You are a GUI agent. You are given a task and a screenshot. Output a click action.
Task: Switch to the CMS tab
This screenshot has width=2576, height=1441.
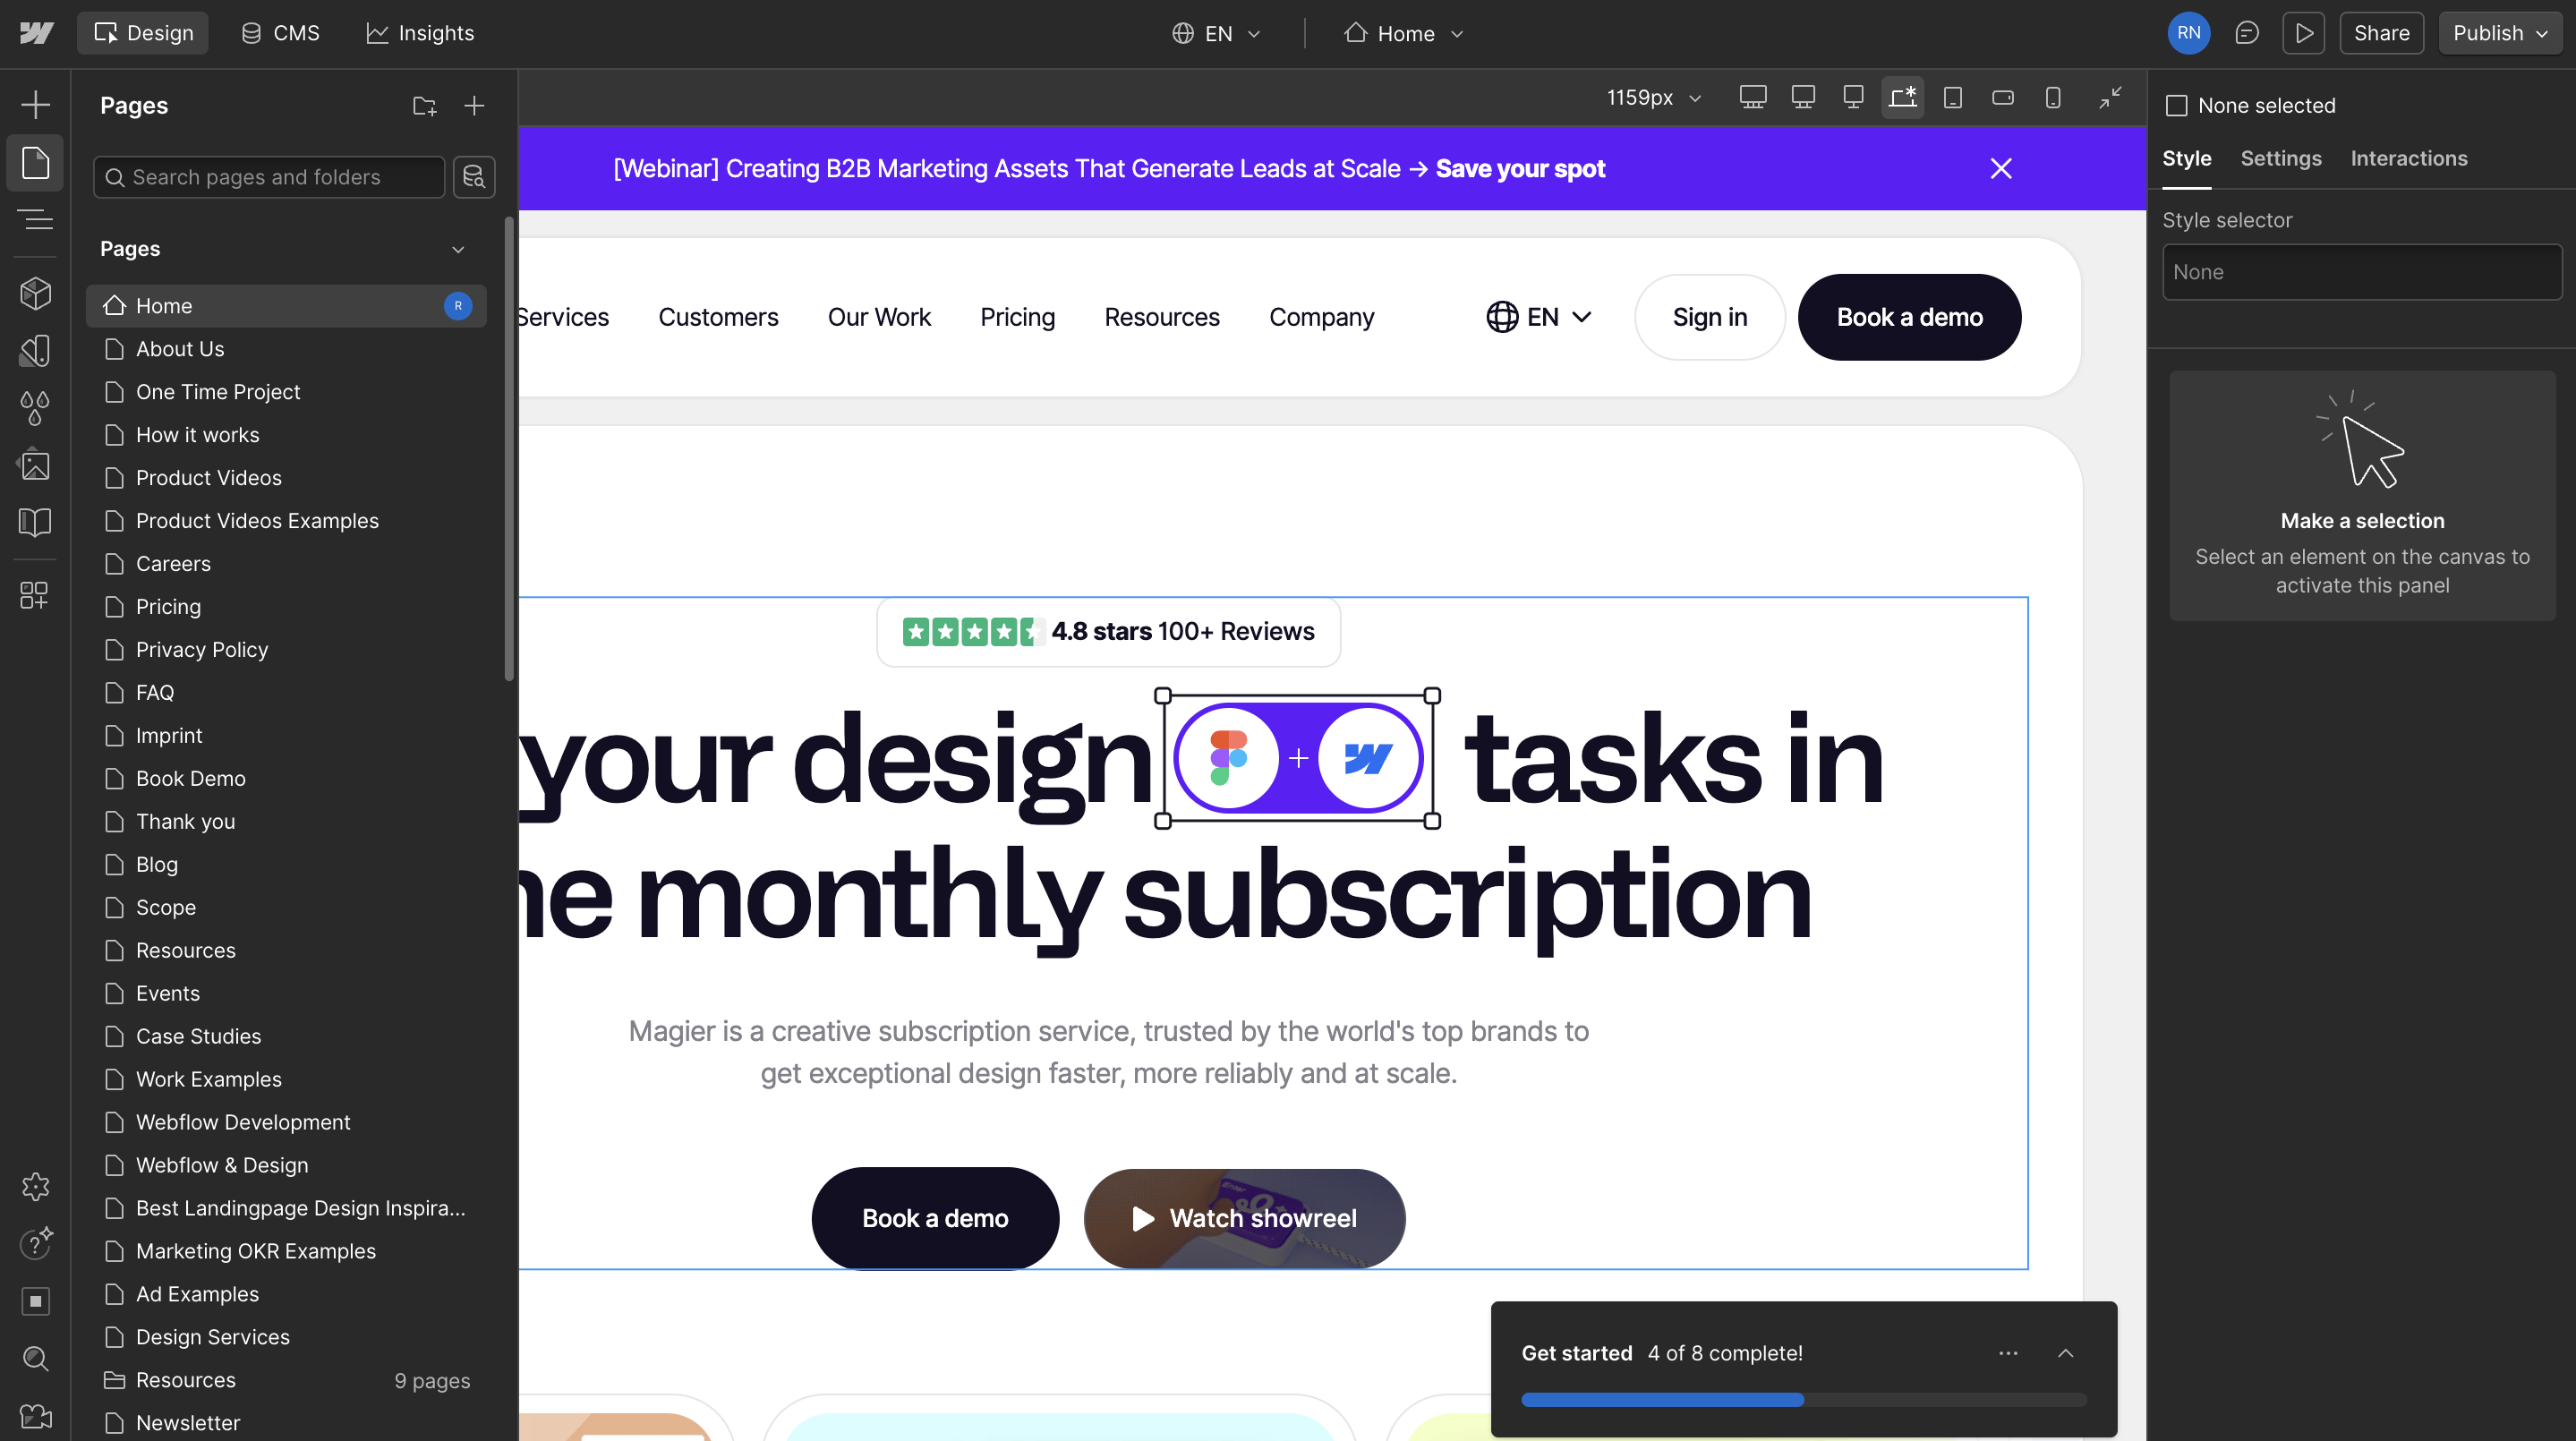[280, 33]
